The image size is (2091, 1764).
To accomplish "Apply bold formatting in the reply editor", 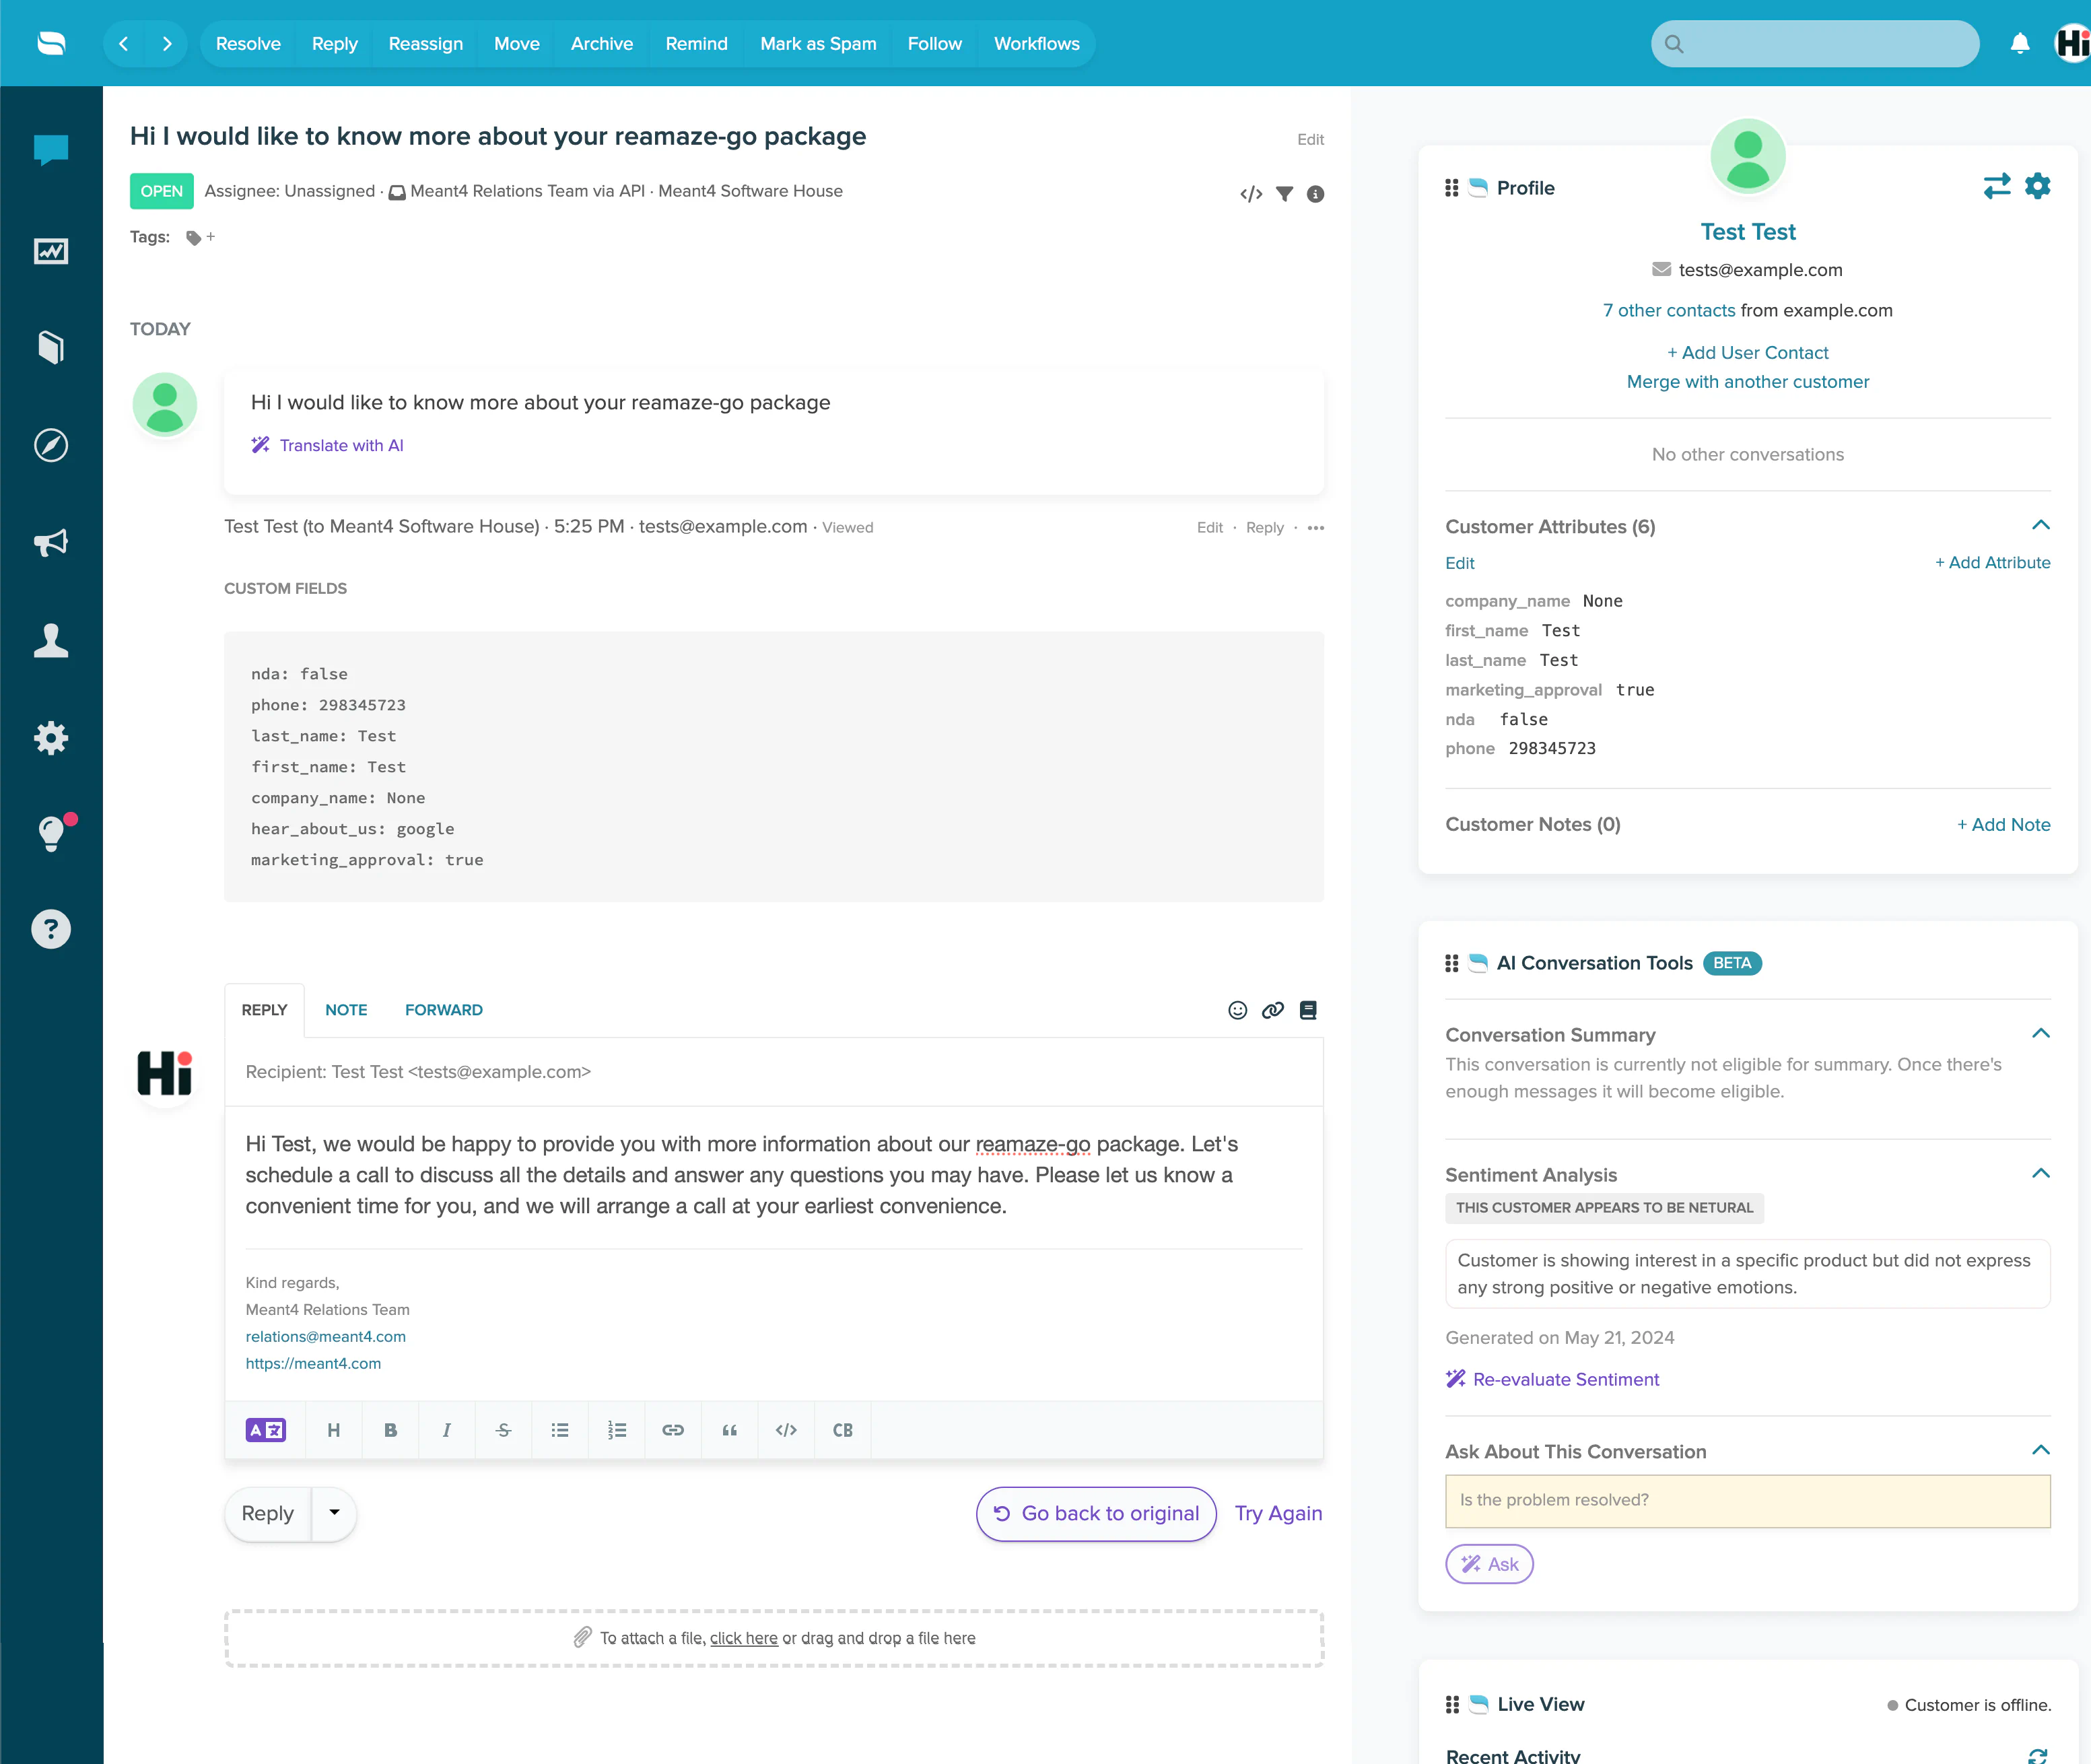I will tap(390, 1430).
